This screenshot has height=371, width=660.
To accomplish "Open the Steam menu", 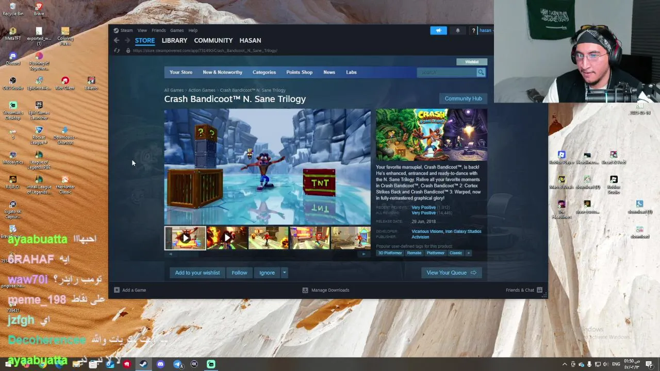I will coord(126,30).
